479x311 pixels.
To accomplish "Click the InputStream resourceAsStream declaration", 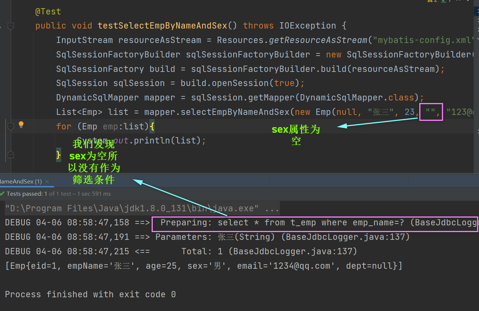I will [x=129, y=40].
